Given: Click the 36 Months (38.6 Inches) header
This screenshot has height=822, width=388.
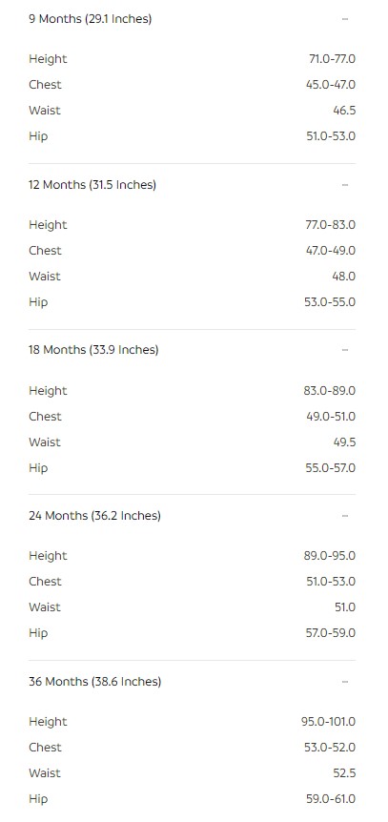Looking at the screenshot, I should 95,682.
